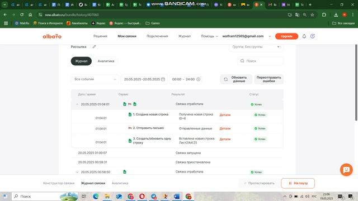Open the Подключения menu item
358x201 pixels.
pyautogui.click(x=157, y=36)
